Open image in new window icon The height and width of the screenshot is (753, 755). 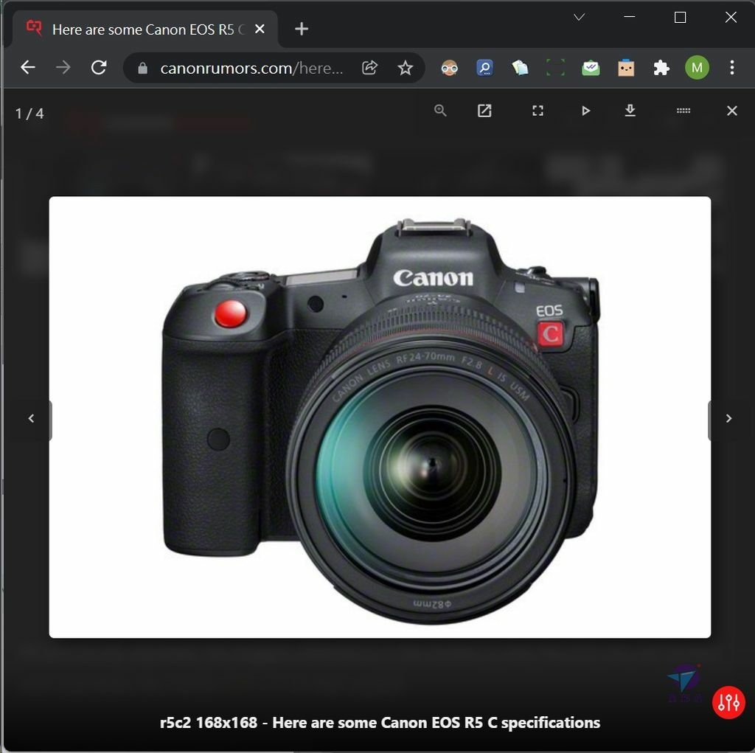[x=484, y=111]
